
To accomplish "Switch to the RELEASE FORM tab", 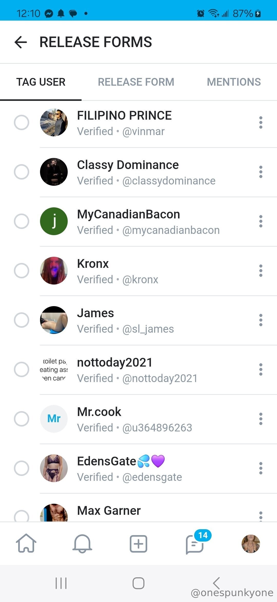I will pos(136,82).
